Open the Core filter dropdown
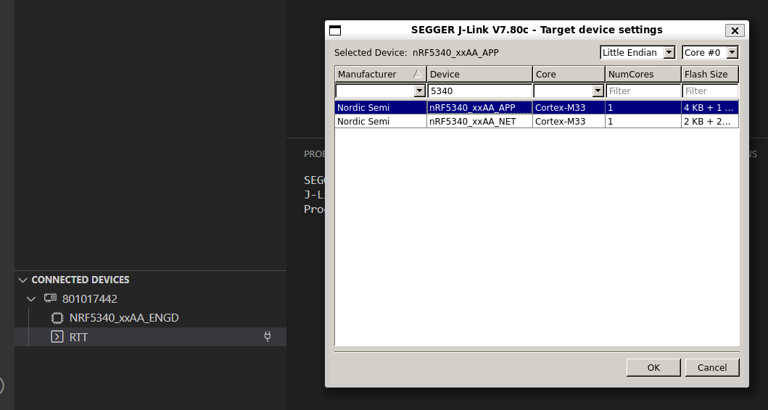Image resolution: width=768 pixels, height=410 pixels. pos(598,91)
